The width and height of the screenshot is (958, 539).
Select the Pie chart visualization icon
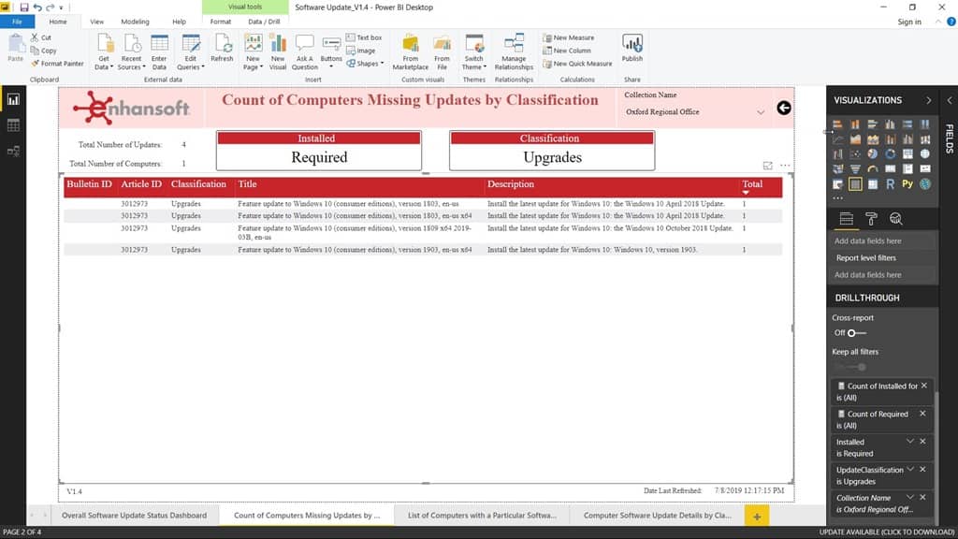point(872,154)
